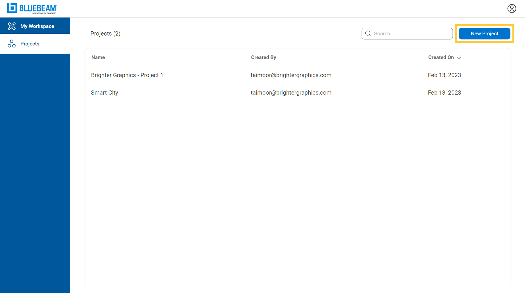Click the Projects circles icon in sidebar

tap(12, 44)
